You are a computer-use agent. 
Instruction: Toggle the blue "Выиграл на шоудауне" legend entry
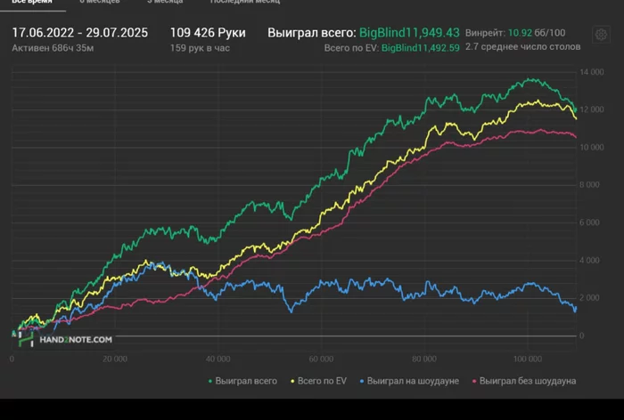click(409, 381)
